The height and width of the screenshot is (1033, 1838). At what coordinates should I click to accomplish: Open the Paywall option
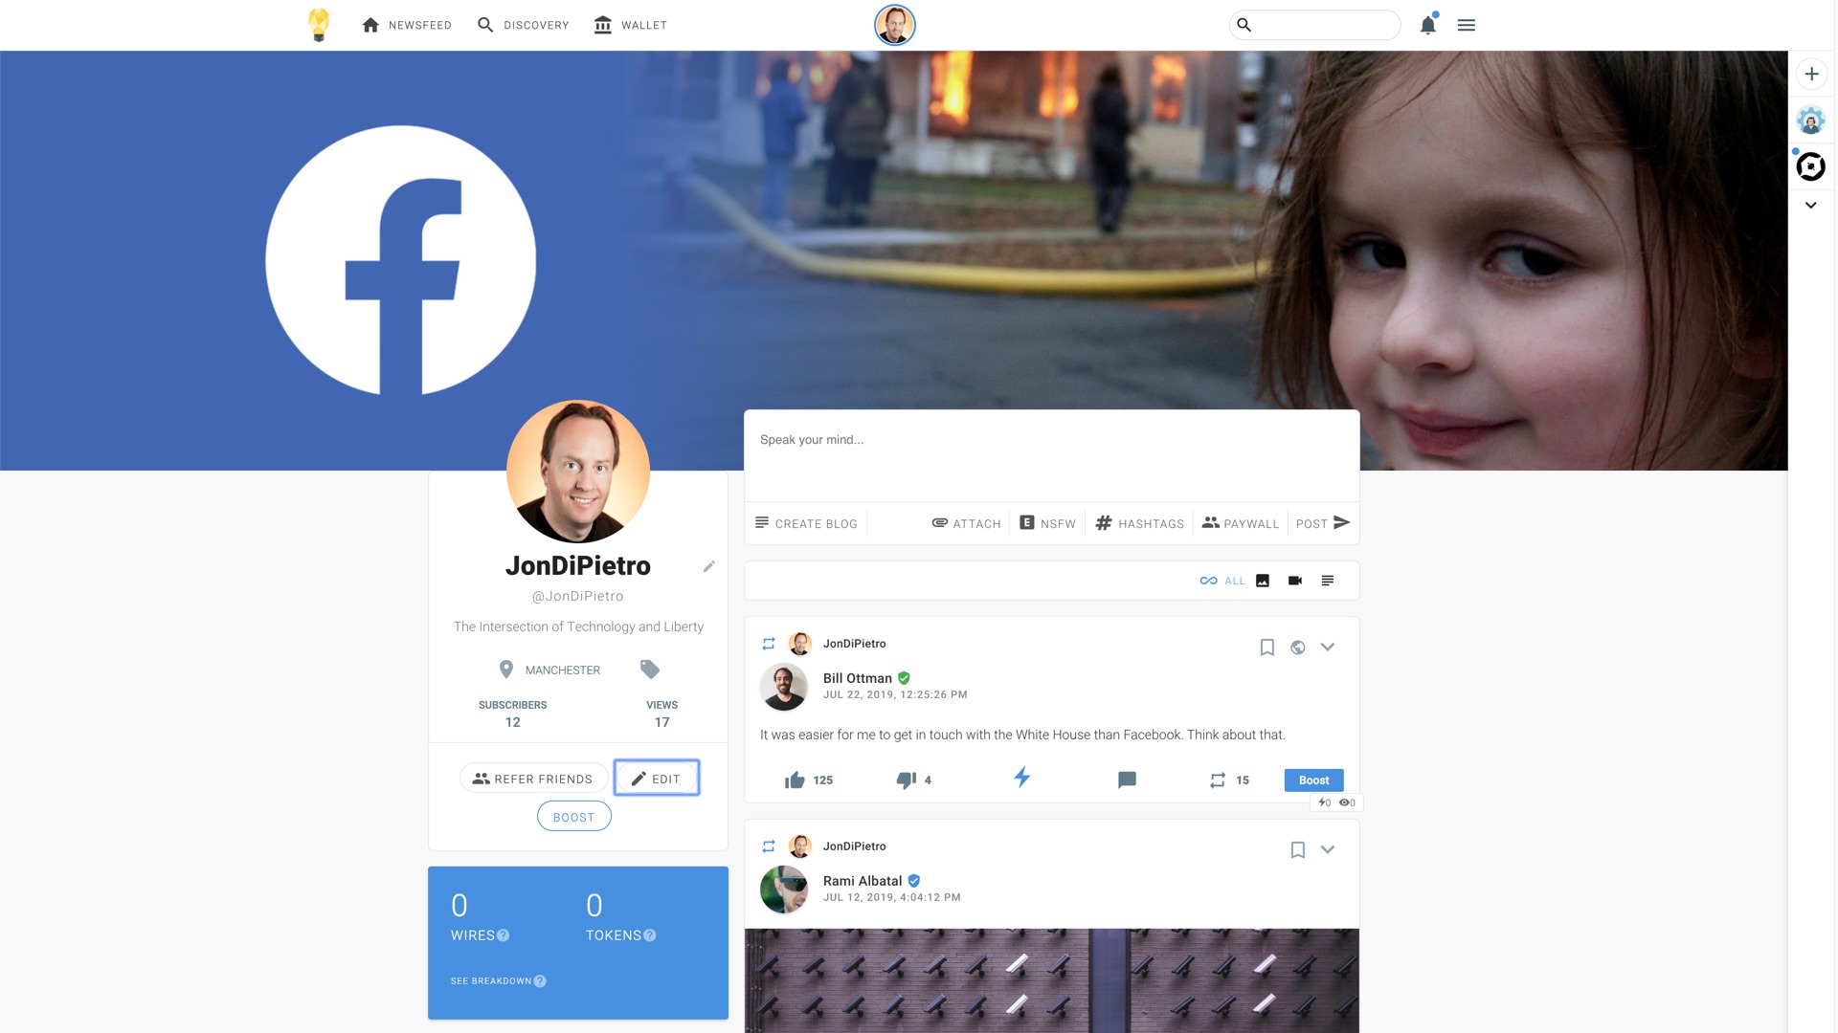click(x=1241, y=523)
